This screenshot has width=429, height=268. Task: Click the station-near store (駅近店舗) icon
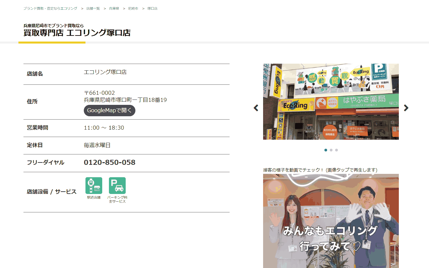click(94, 186)
